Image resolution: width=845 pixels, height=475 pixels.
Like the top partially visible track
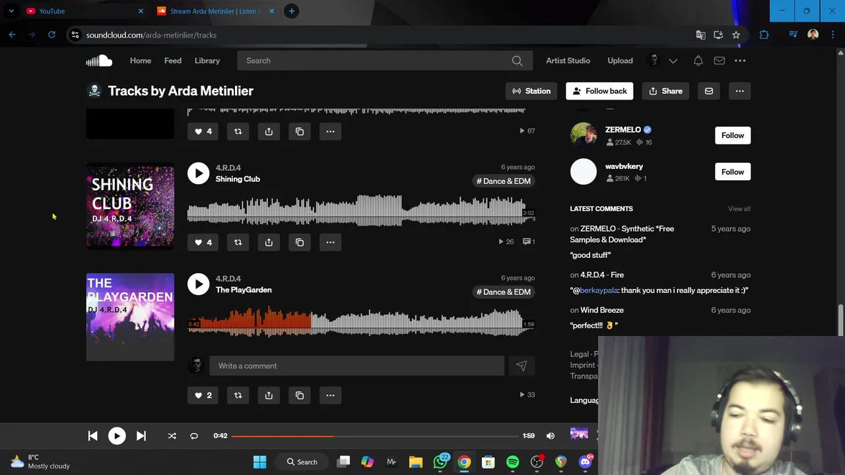[203, 131]
